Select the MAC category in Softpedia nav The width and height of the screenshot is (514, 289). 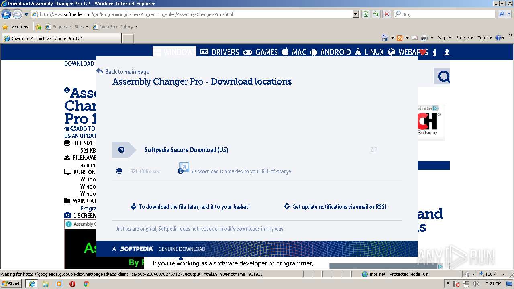click(294, 52)
